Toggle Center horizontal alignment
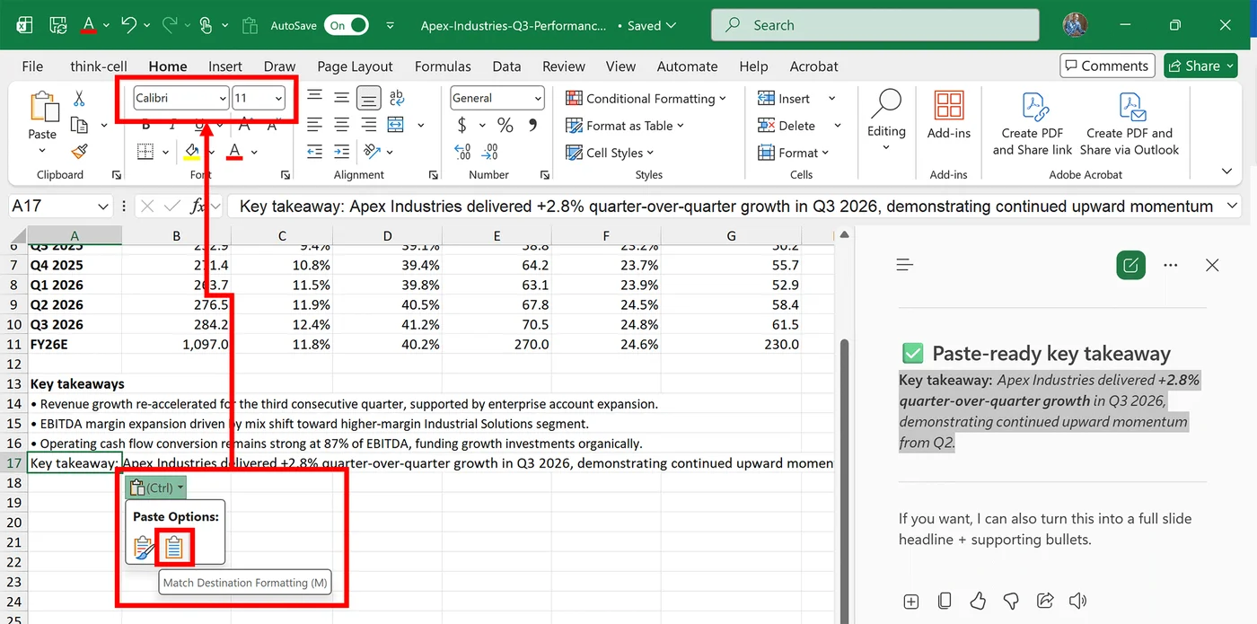This screenshot has width=1257, height=624. coord(341,125)
